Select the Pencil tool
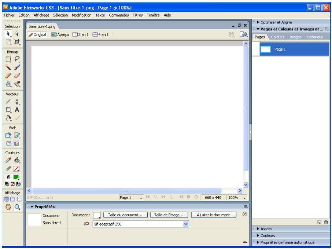 (8, 76)
